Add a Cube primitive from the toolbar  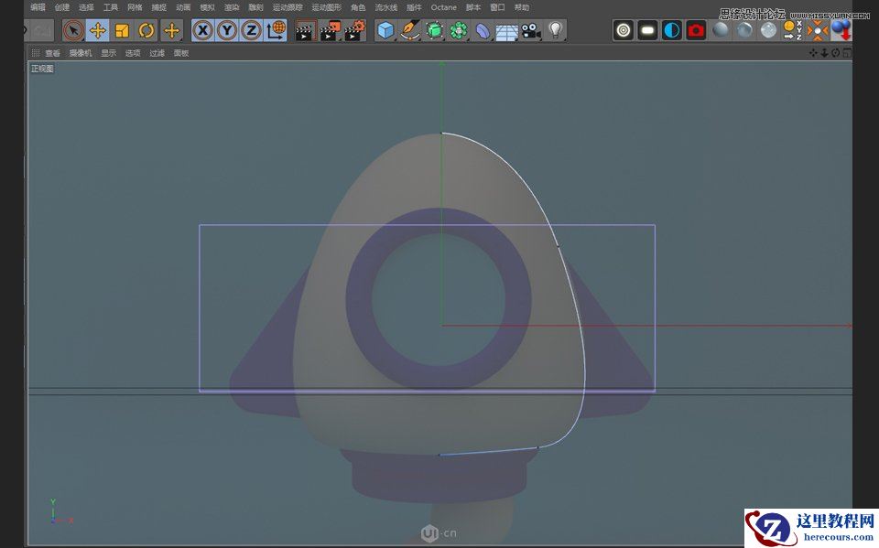tap(385, 31)
